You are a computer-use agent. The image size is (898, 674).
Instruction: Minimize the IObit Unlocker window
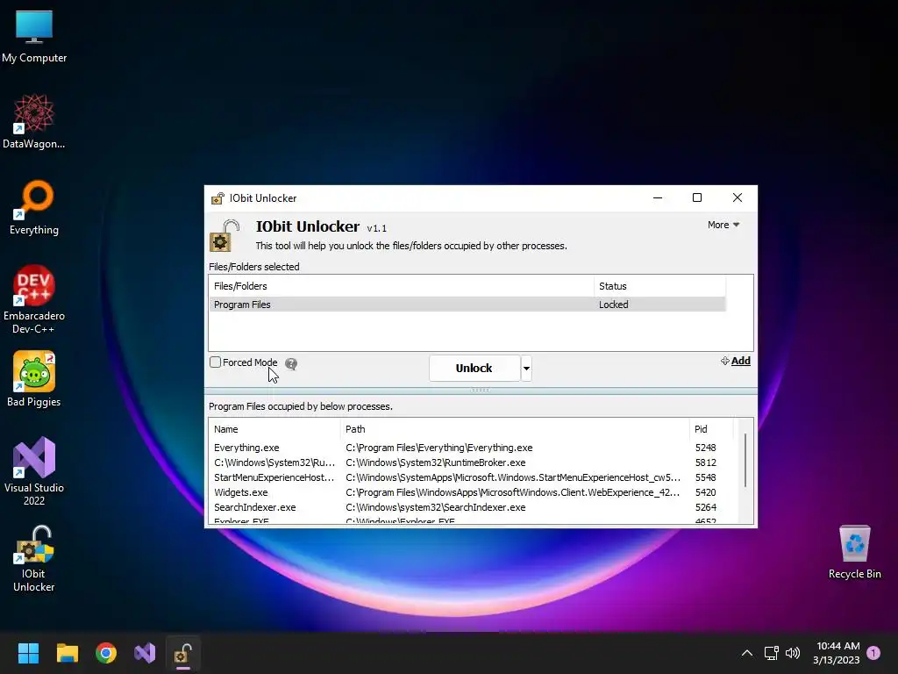coord(658,197)
